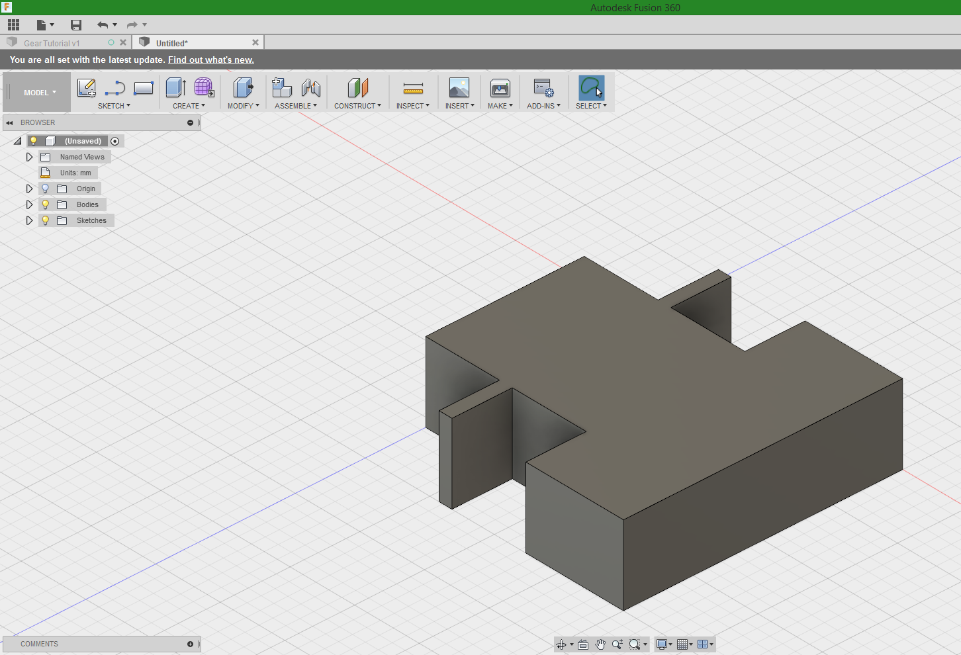Click the Save icon in quick access toolbar
961x655 pixels.
click(75, 24)
